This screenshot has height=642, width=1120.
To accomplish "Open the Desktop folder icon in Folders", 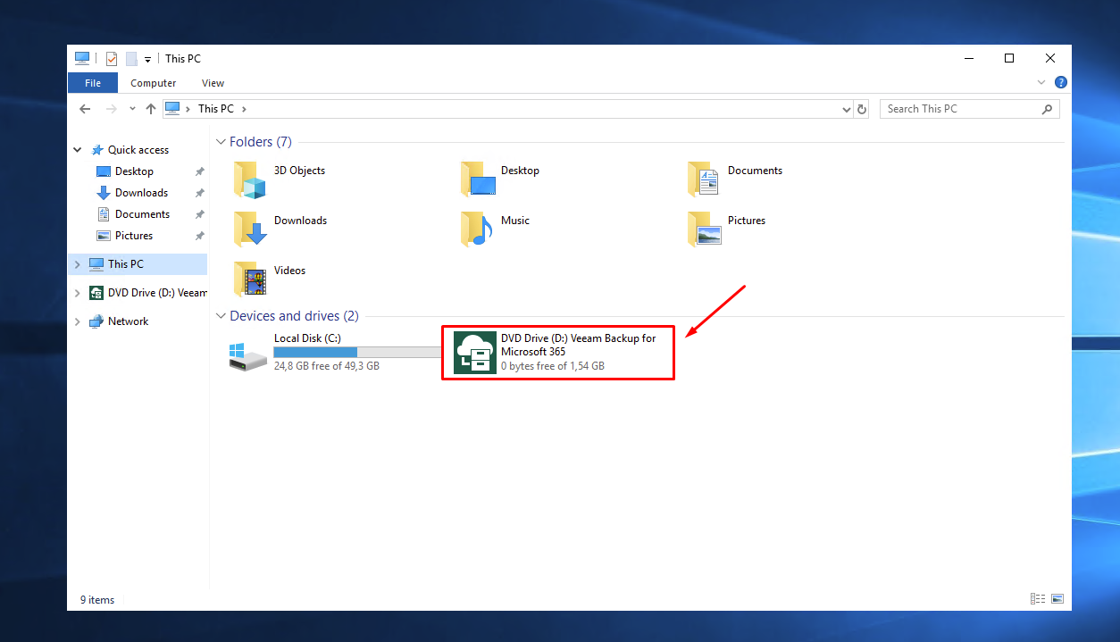I will (x=478, y=179).
